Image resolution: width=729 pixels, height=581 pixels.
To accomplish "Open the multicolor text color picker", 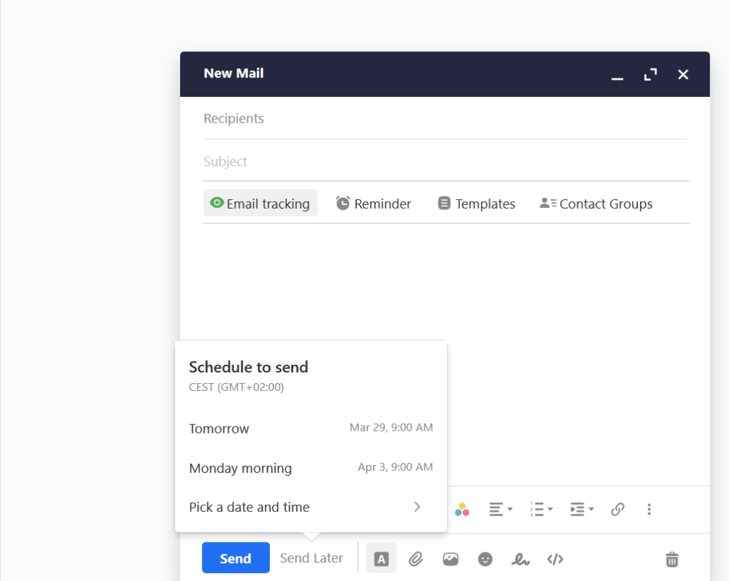I will (x=462, y=509).
